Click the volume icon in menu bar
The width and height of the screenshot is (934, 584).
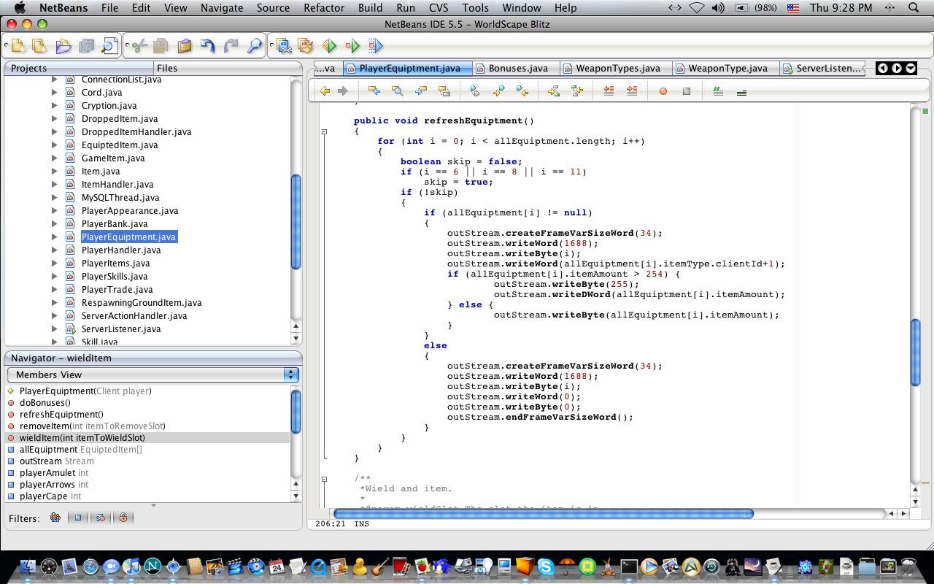[718, 8]
